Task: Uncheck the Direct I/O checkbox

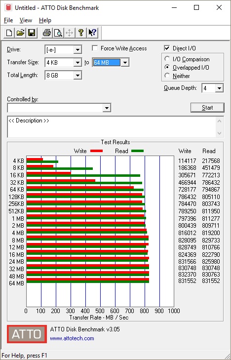Action: point(167,48)
